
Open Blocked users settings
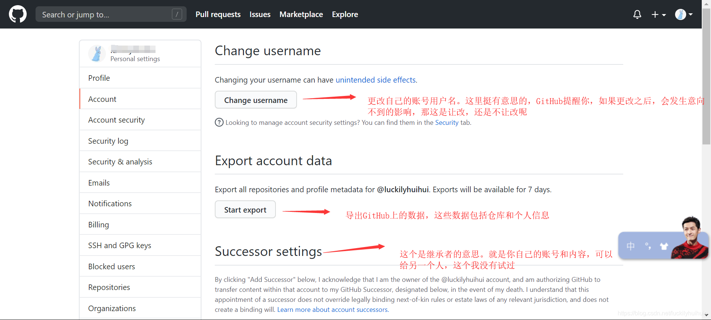[x=140, y=266]
